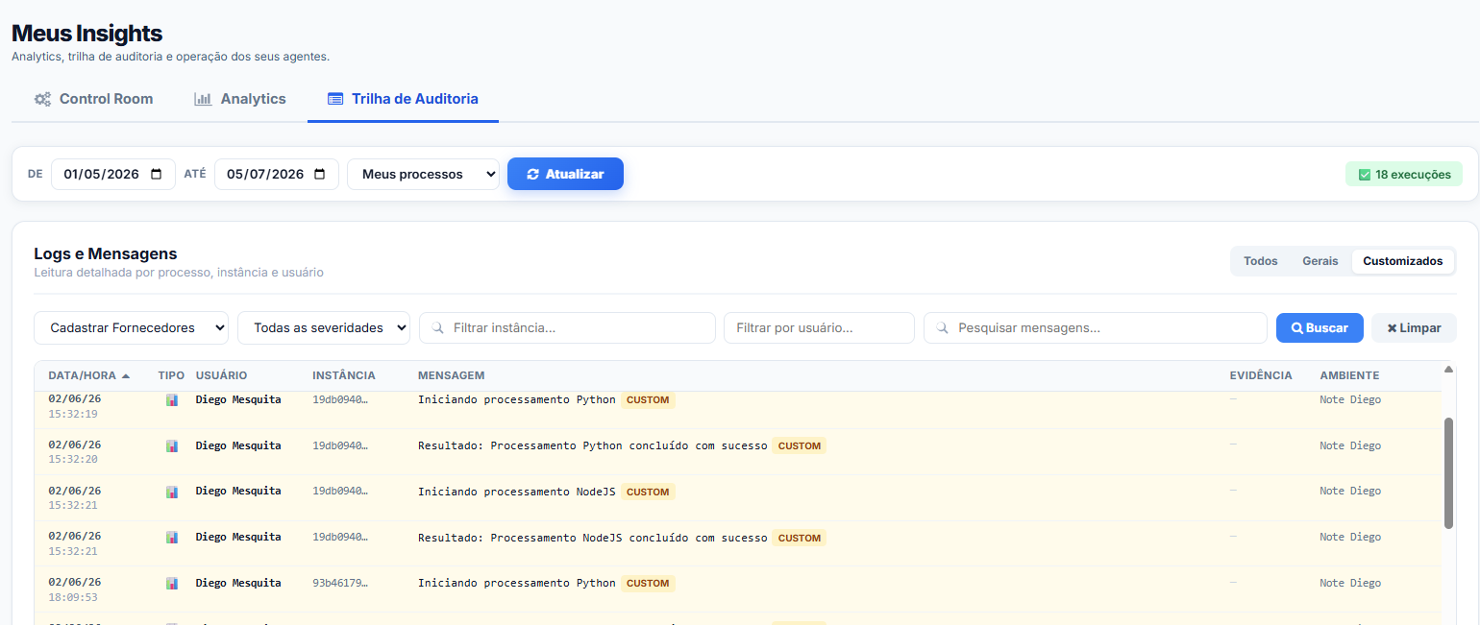This screenshot has width=1480, height=625.
Task: Click the Pesquisar mensagens search field
Action: (1095, 327)
